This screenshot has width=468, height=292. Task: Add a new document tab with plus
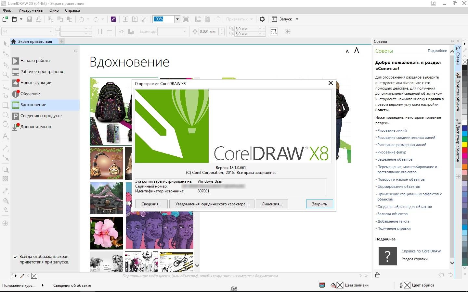61,41
